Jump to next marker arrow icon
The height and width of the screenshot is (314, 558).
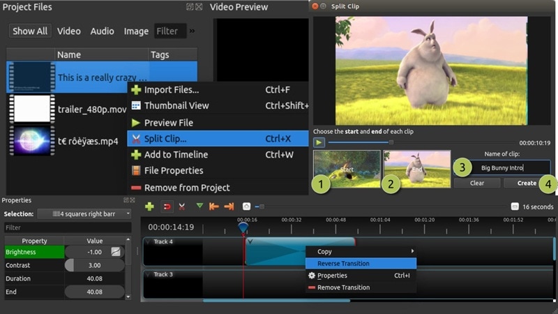tap(229, 207)
